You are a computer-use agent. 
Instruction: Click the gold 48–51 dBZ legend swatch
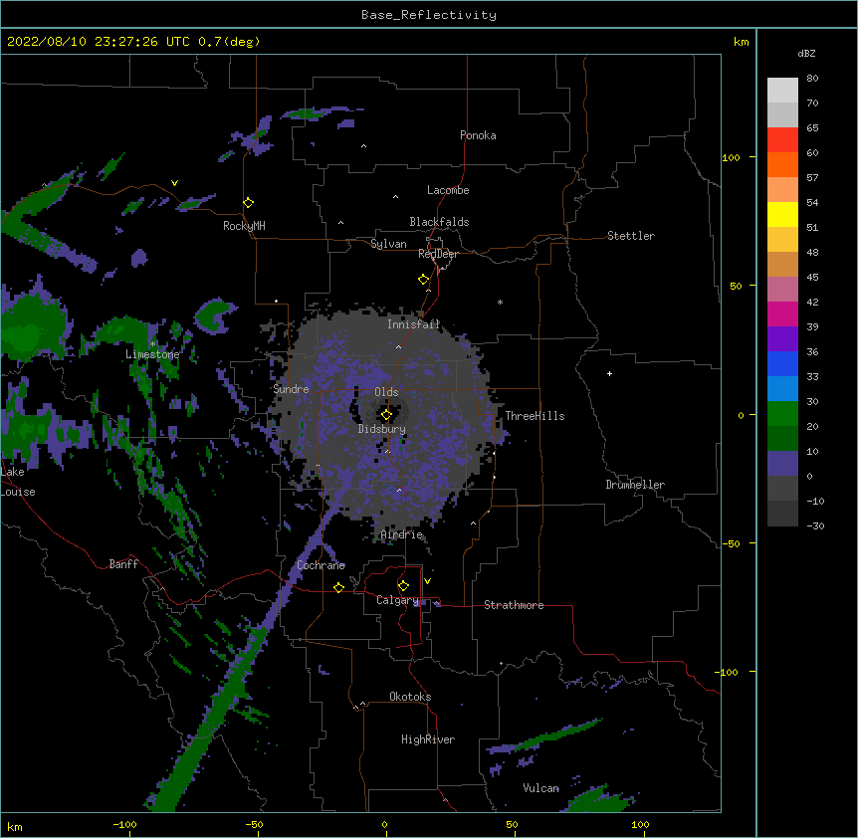pos(782,240)
